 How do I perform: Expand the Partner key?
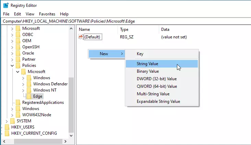pyautogui.click(x=12, y=60)
